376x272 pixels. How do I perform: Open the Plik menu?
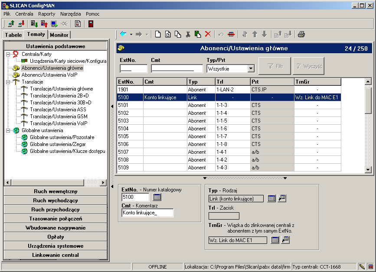7,14
